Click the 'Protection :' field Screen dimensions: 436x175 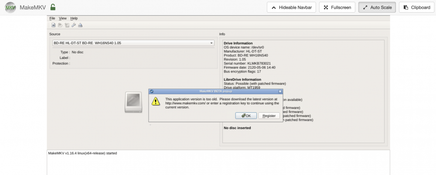(x=61, y=63)
